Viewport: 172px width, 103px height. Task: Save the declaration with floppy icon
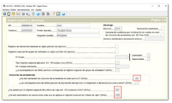(x=18, y=14)
